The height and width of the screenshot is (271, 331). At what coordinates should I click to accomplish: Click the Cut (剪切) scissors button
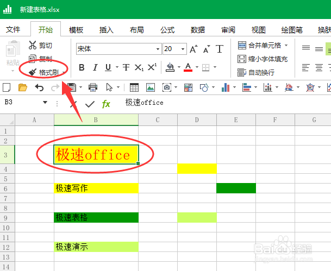(x=40, y=45)
